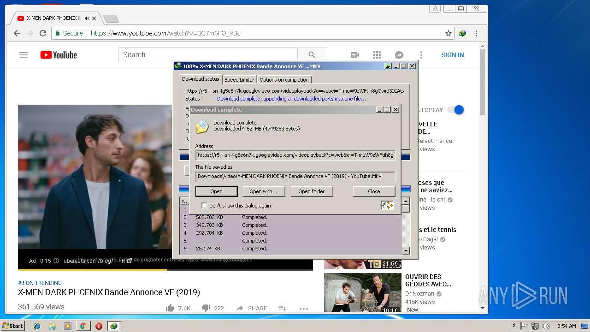Open Windows Explorer folder from taskbar
590x332 pixels.
click(x=52, y=326)
